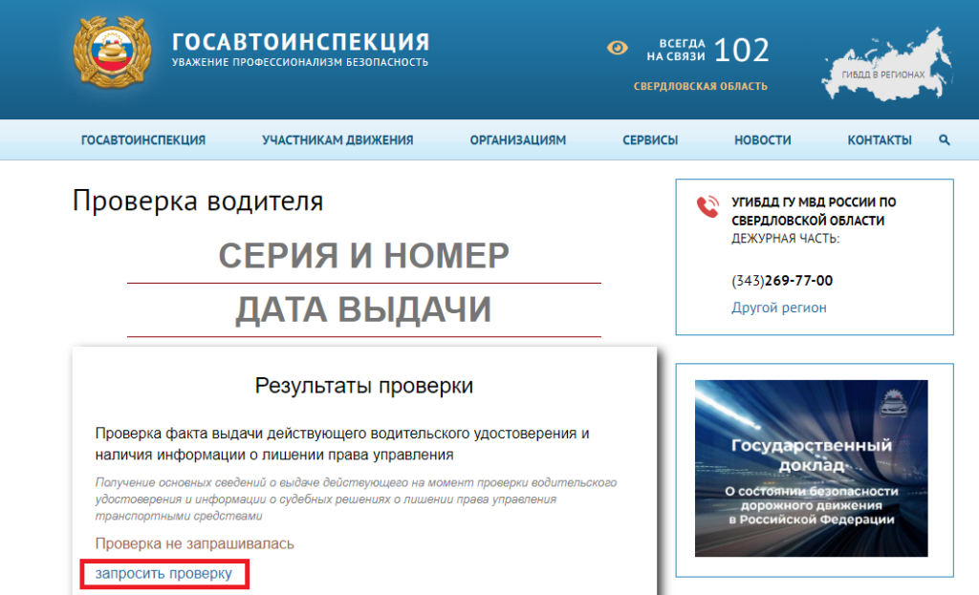
Task: Click the duty phone number (343)269-77-00
Action: 782,281
